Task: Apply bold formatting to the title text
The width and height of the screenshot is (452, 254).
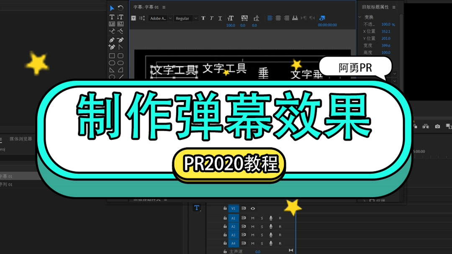Action: pos(203,18)
